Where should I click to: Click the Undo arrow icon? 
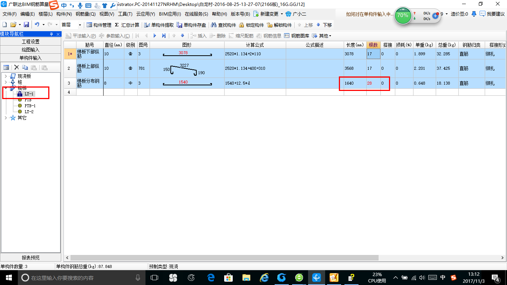37,25
